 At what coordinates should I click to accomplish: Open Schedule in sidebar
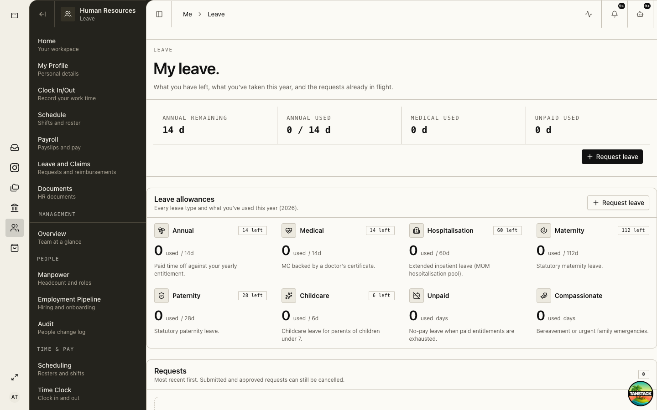pos(88,118)
